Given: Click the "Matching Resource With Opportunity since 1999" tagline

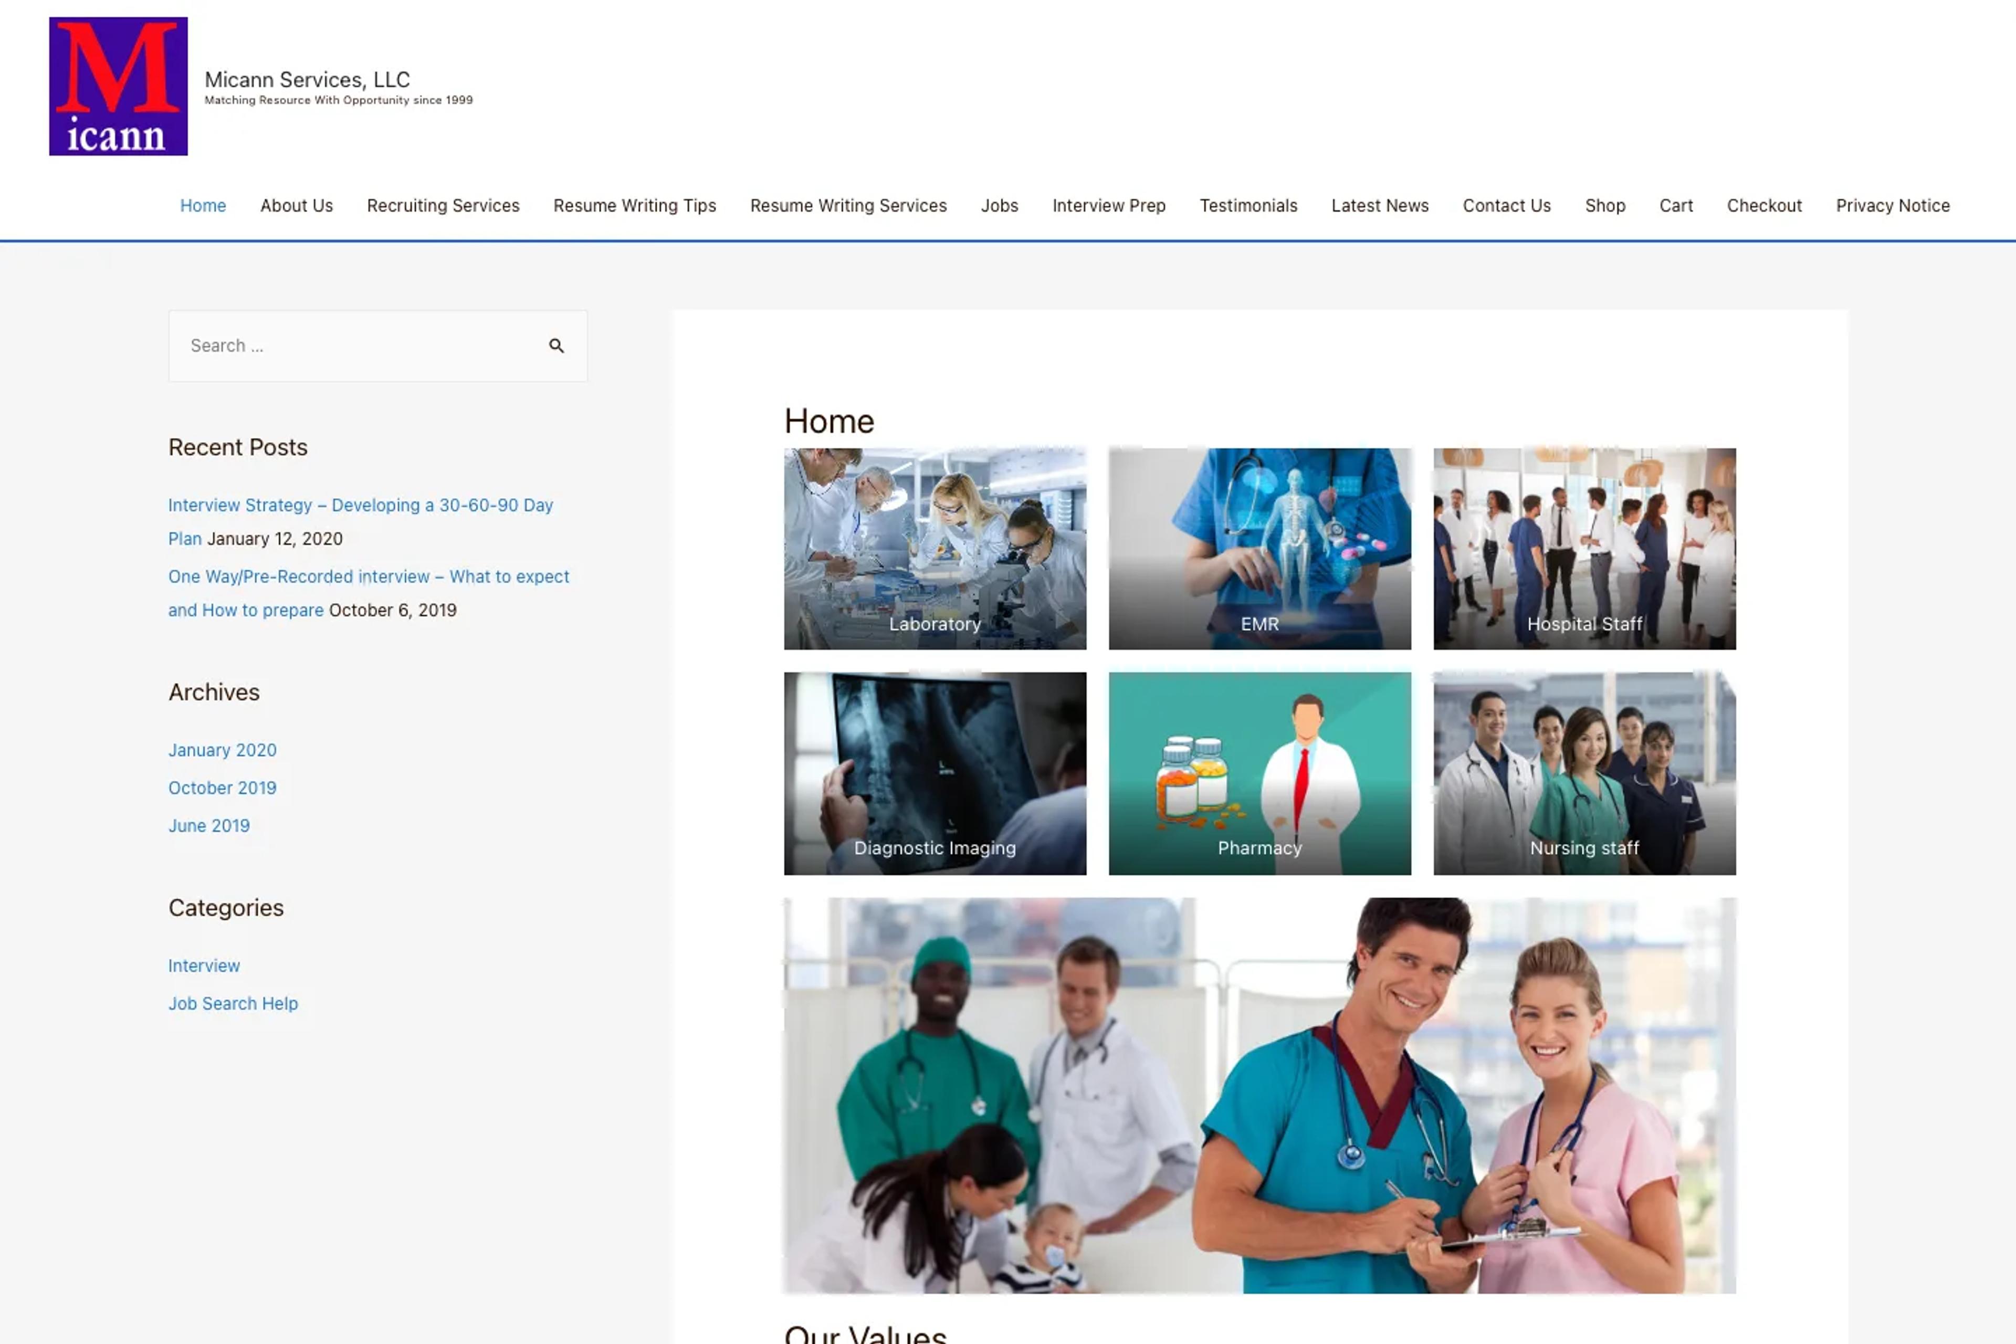Looking at the screenshot, I should (x=339, y=100).
